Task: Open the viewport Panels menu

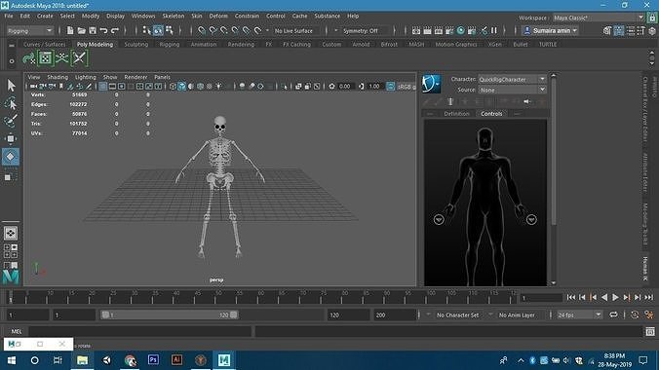Action: [162, 77]
